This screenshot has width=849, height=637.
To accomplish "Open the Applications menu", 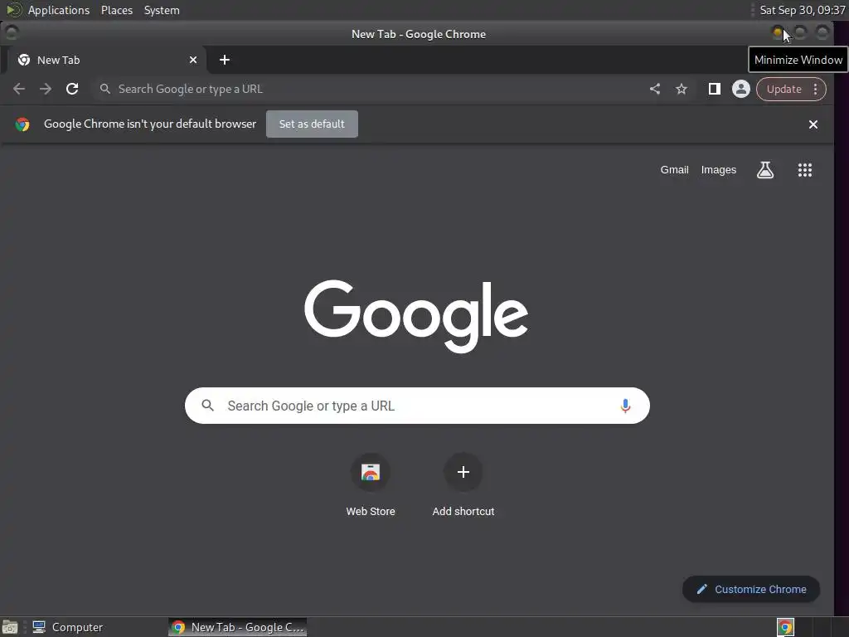I will [x=59, y=10].
